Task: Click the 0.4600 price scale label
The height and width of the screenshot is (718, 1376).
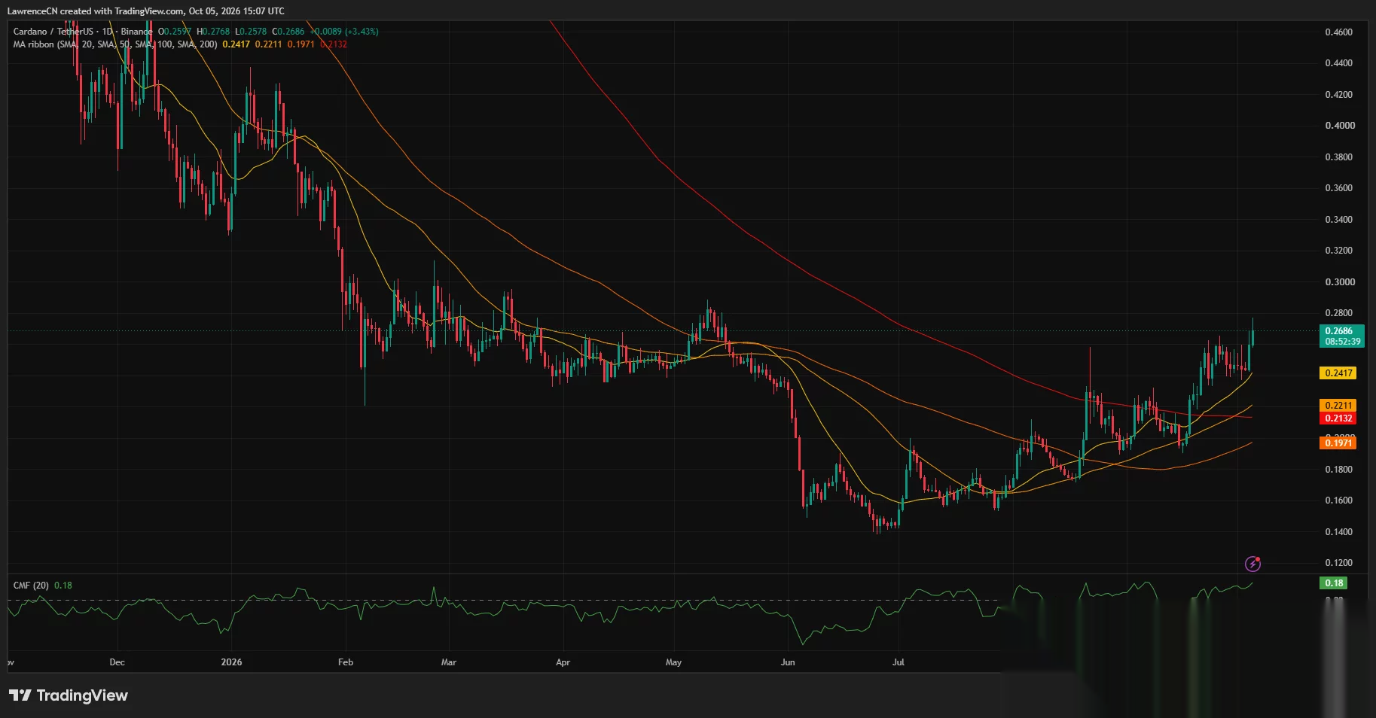Action: pyautogui.click(x=1338, y=32)
